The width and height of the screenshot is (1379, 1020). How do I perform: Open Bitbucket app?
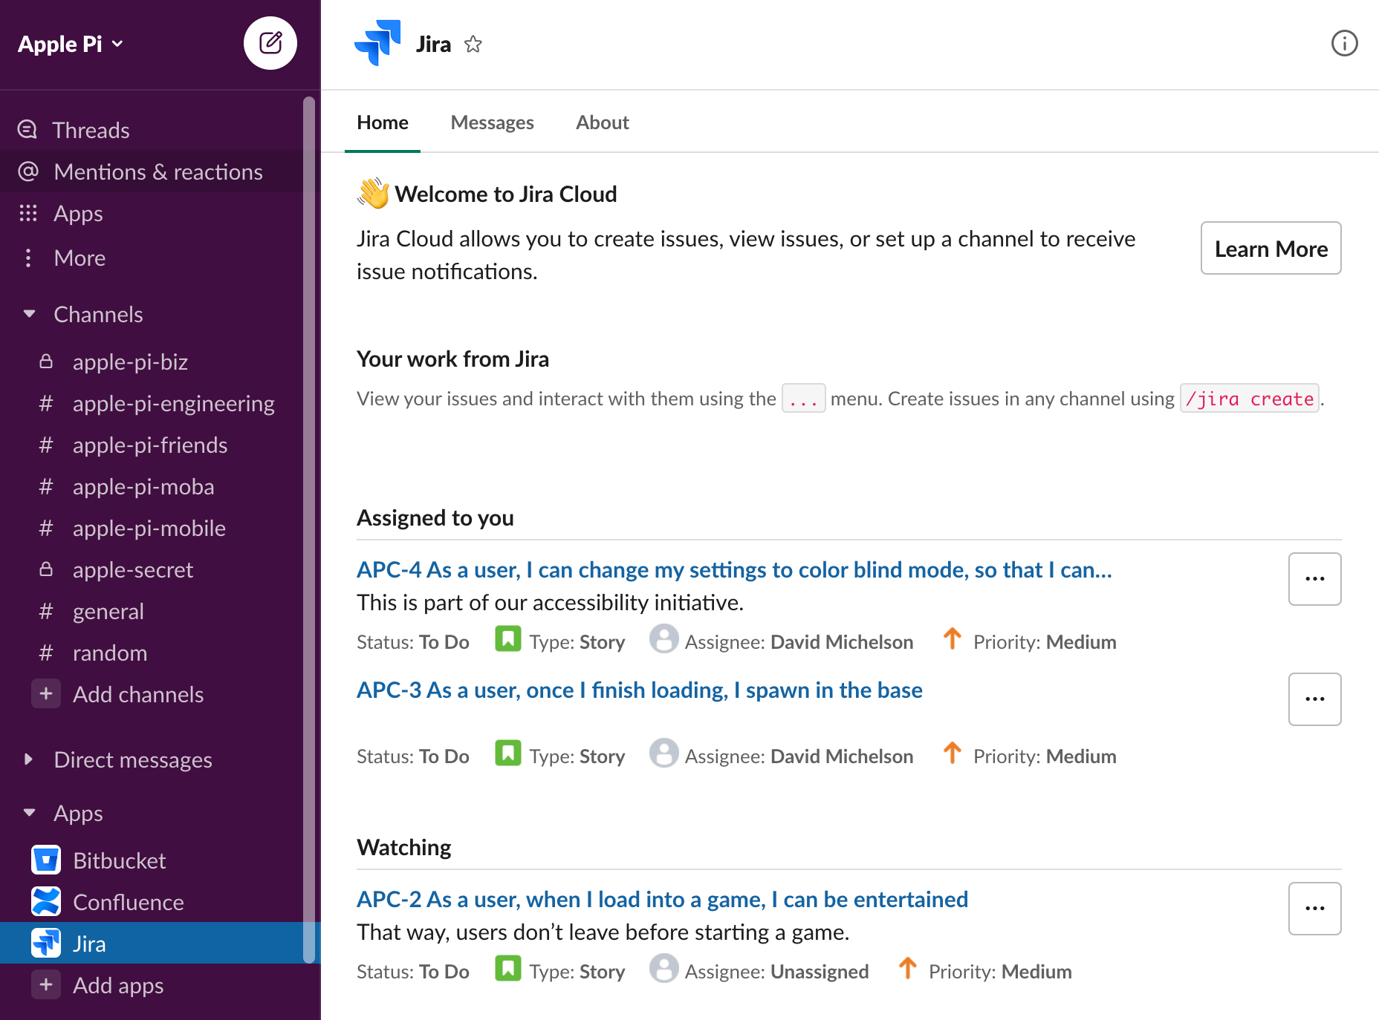152,860
